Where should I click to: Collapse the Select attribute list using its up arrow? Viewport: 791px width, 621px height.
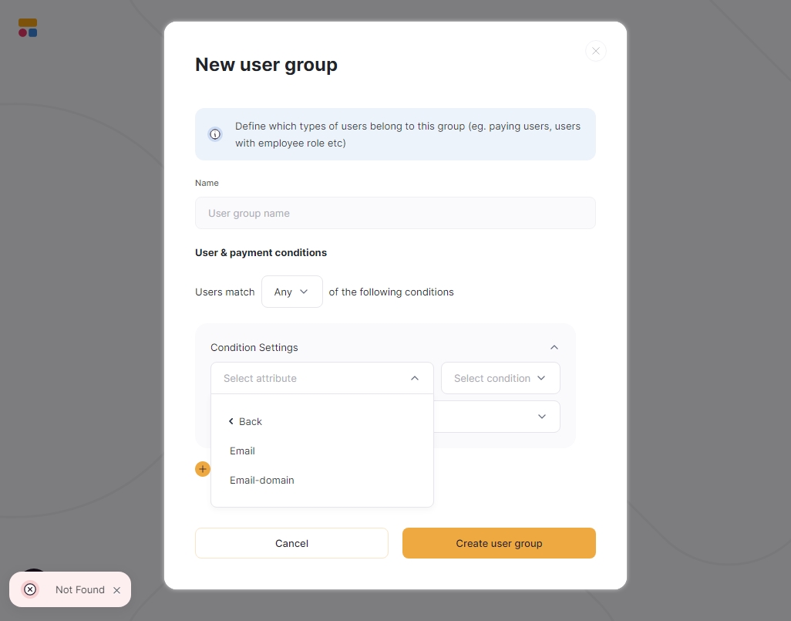415,378
